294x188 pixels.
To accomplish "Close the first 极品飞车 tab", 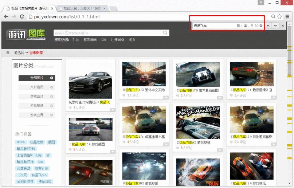I will point(52,8).
